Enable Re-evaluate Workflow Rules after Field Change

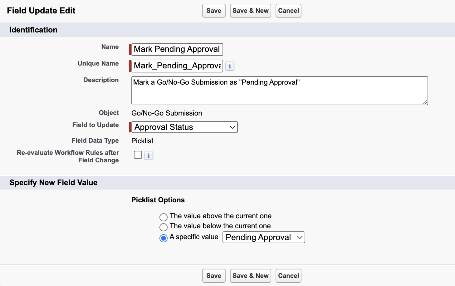tap(138, 155)
